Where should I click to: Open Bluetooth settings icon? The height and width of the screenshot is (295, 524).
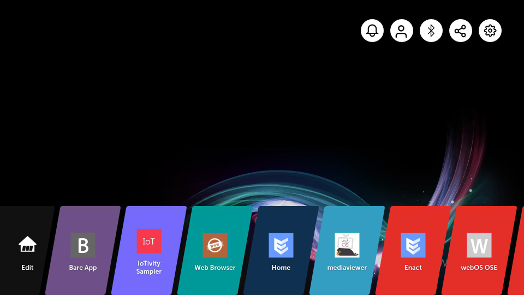coord(431,31)
